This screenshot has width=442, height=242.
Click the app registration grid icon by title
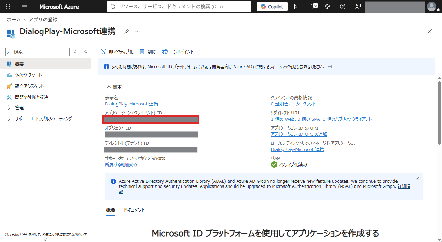pyautogui.click(x=11, y=33)
